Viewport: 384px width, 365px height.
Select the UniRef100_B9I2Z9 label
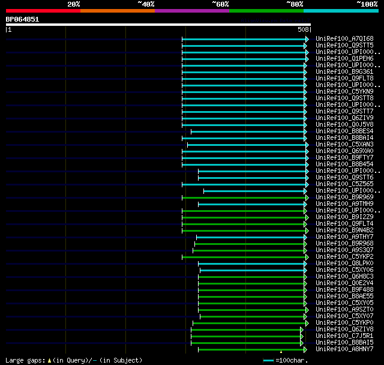coord(344,217)
